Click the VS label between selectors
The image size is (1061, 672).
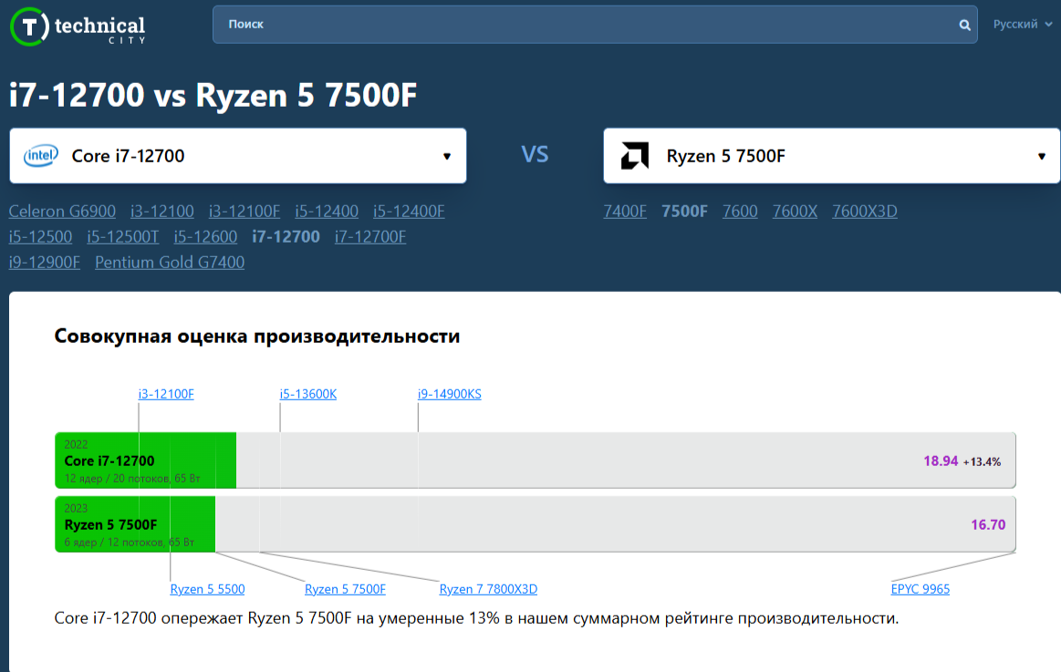(x=535, y=155)
